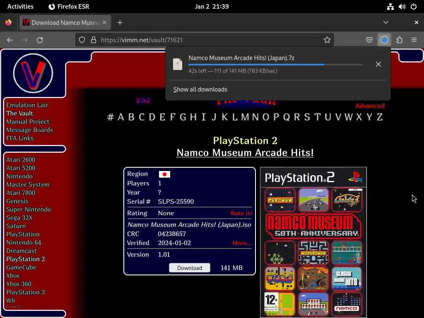Open the Advanced search link

pyautogui.click(x=370, y=106)
